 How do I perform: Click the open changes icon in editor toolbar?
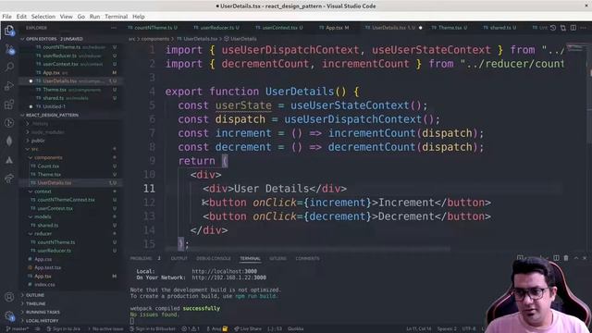(x=563, y=28)
